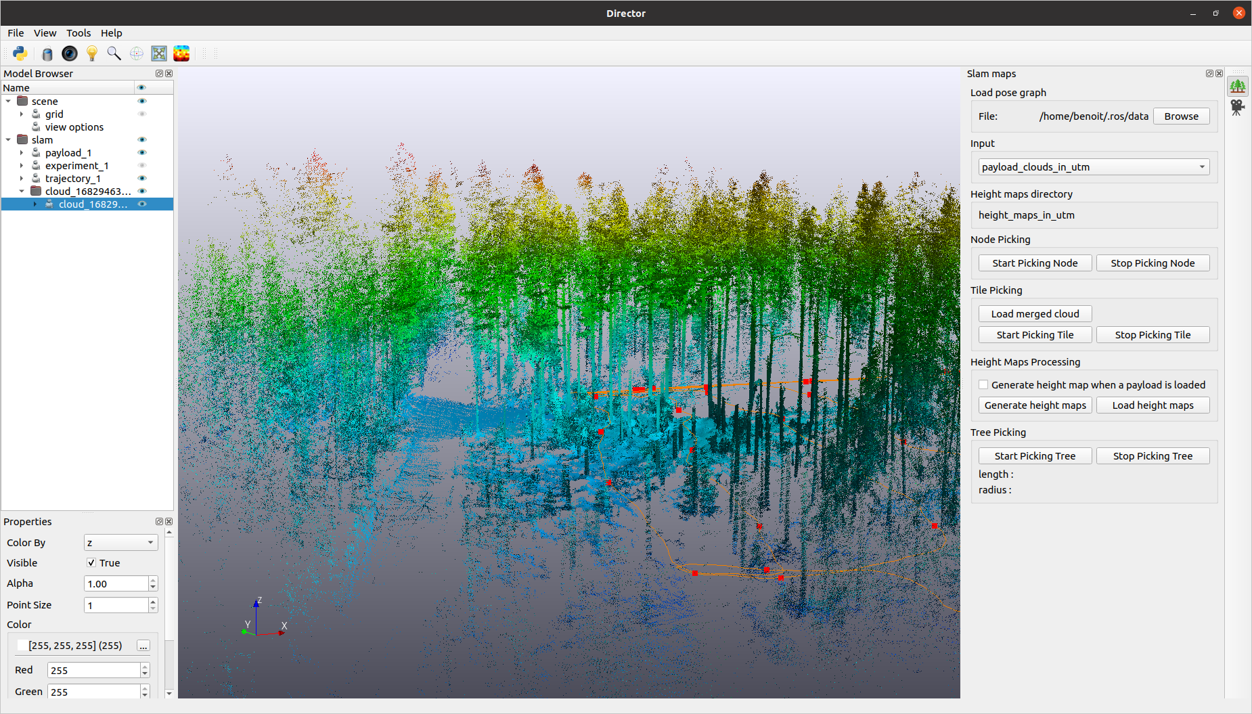Toggle visibility eye for scene
Viewport: 1252px width, 714px height.
click(x=142, y=101)
